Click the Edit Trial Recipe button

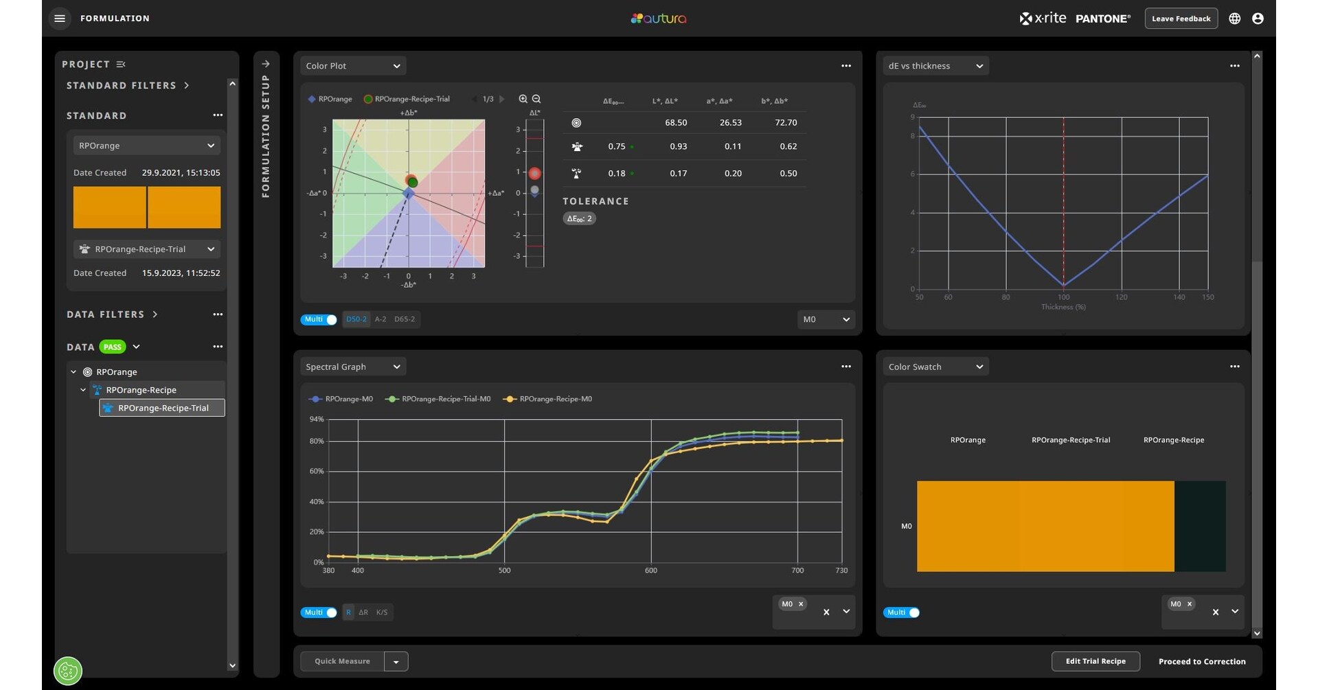1095,661
